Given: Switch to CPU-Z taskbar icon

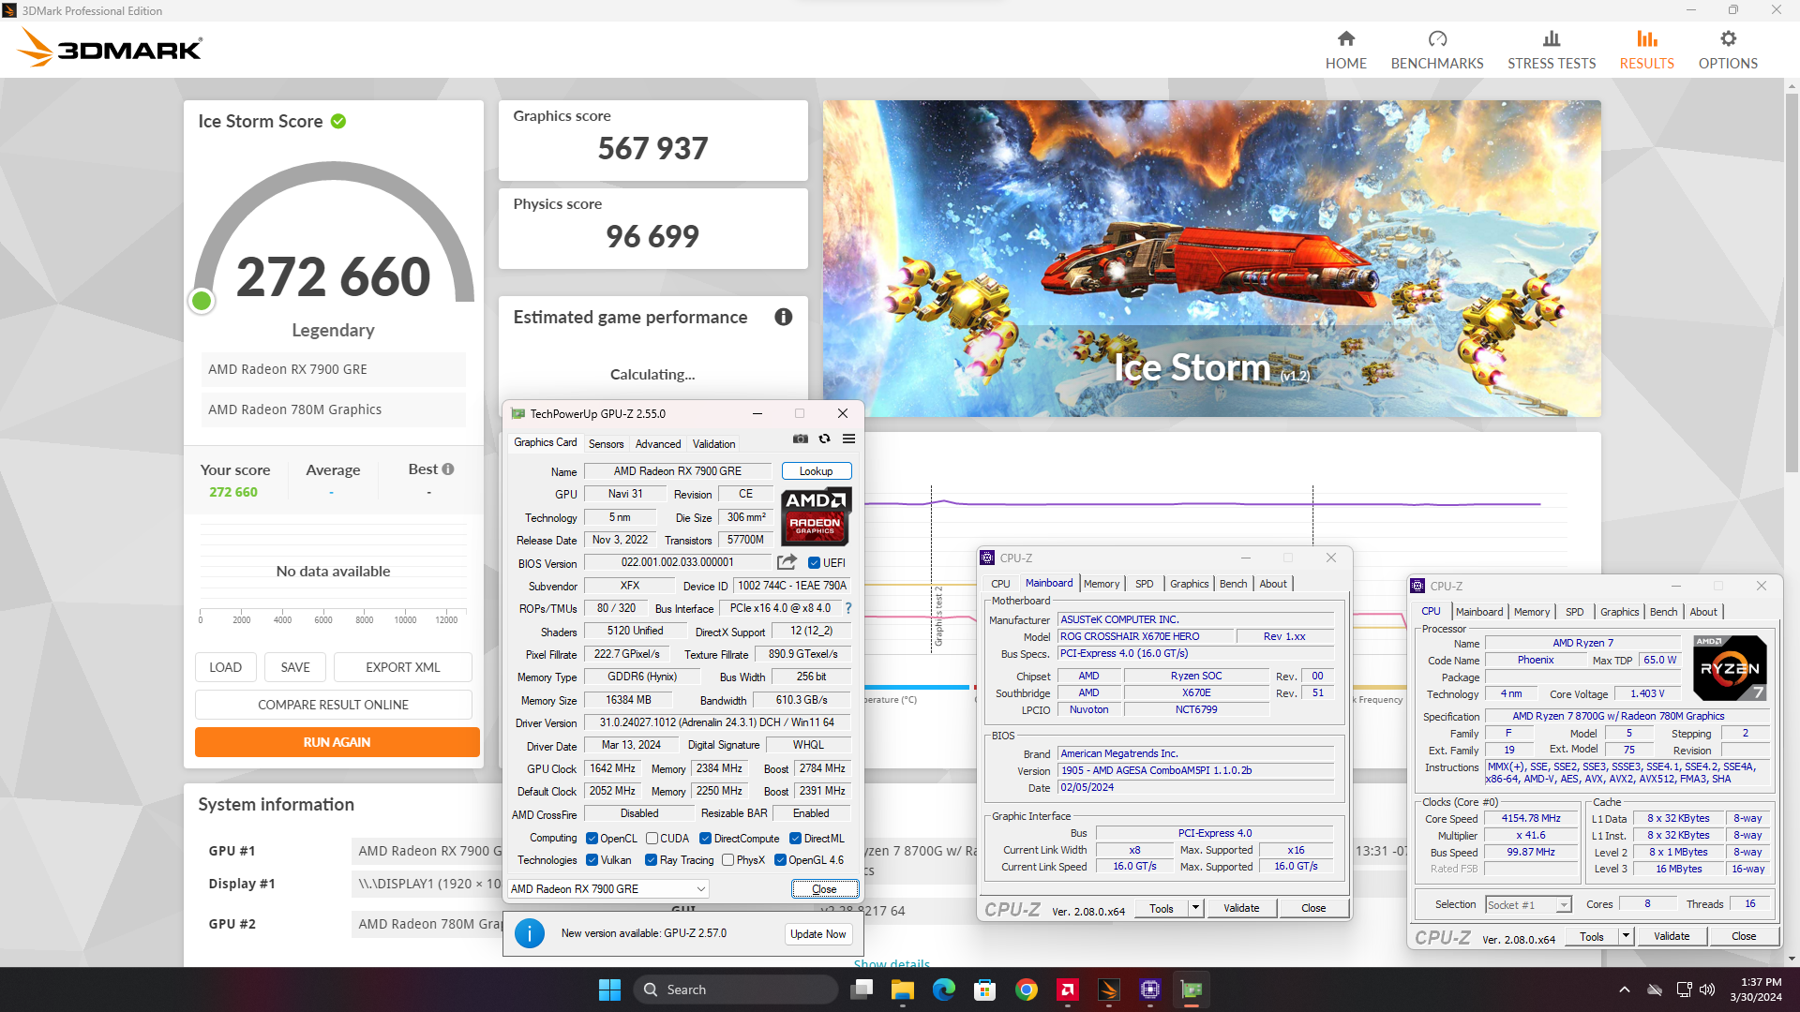Looking at the screenshot, I should pos(1149,990).
